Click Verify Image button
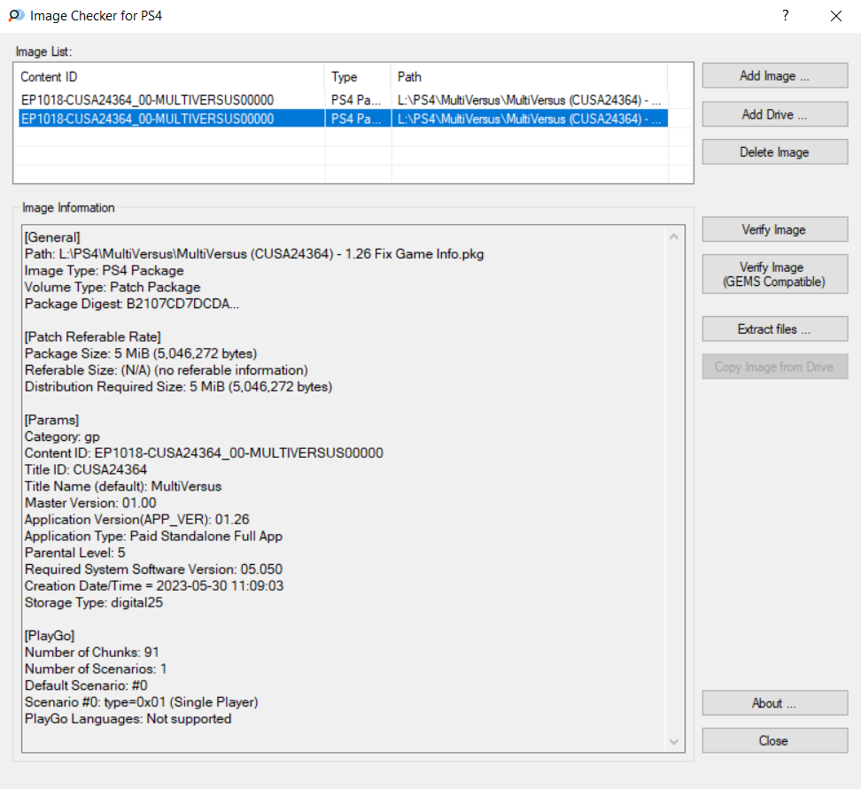 click(774, 230)
